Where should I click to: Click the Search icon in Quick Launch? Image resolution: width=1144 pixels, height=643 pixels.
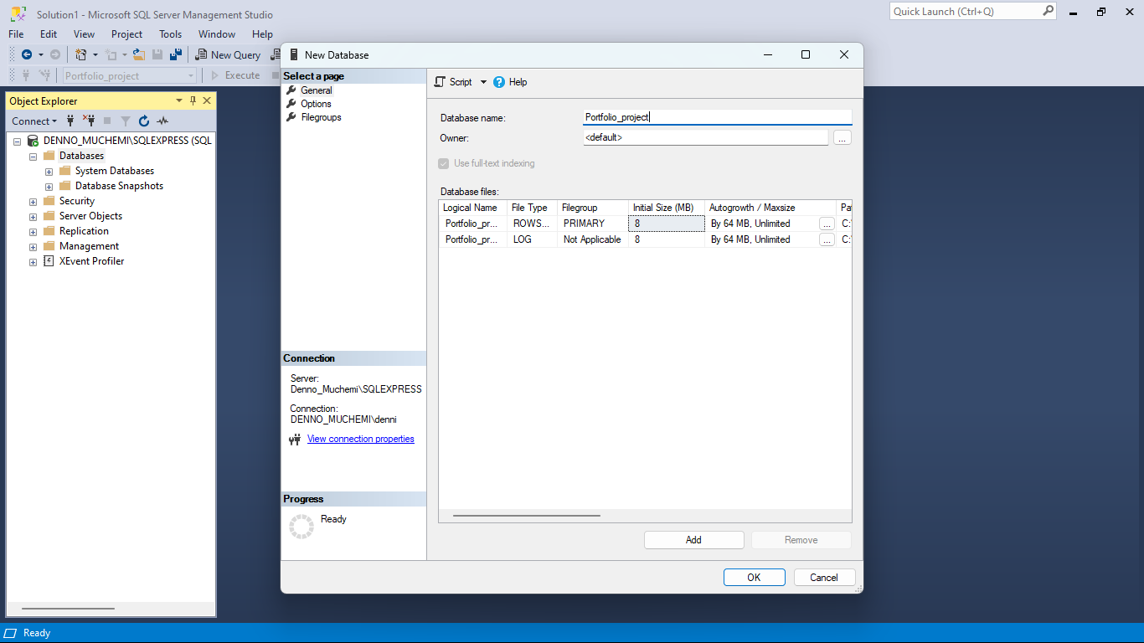[1048, 11]
